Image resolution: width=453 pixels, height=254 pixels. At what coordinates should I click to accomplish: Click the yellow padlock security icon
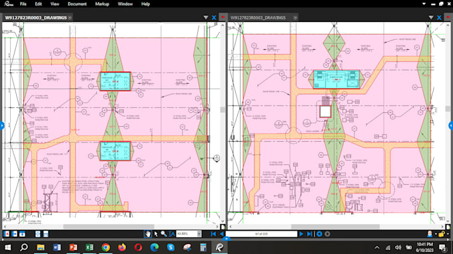tap(442, 234)
